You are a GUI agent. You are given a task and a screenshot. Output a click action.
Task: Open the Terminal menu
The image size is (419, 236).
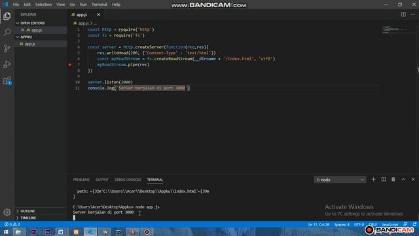(x=100, y=5)
